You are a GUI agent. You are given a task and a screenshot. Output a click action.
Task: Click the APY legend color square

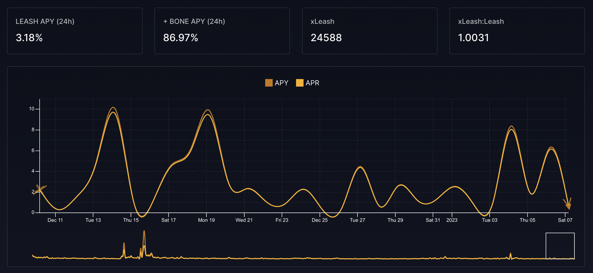click(x=269, y=83)
